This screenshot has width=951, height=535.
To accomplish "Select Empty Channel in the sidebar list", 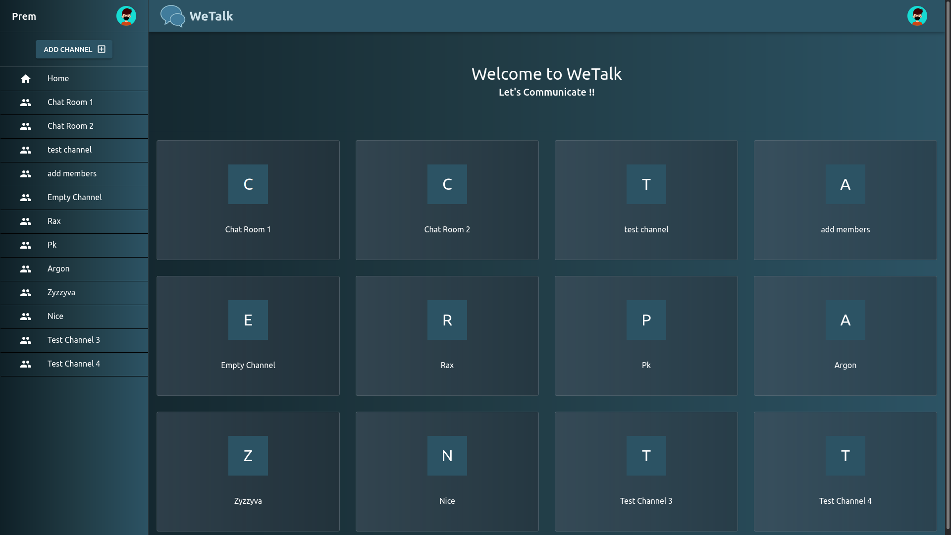I will [x=74, y=198].
